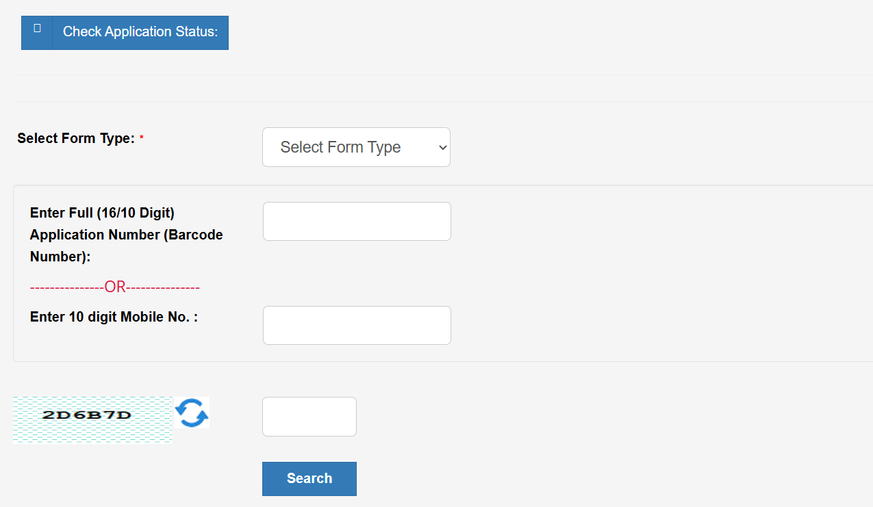Click the dashed line left of the OR text
Viewport: 873px width, 507px height.
[67, 287]
